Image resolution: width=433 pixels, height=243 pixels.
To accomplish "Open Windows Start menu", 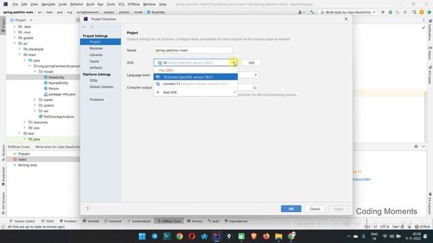I will tap(142, 236).
